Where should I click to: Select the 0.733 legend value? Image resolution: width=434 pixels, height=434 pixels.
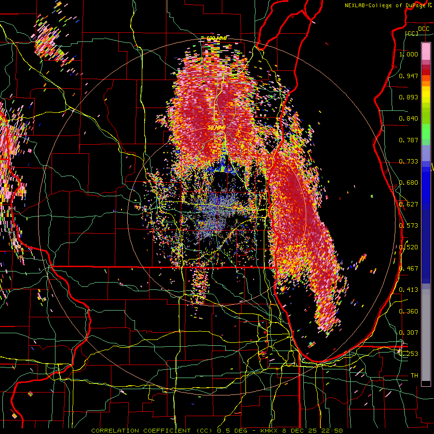pyautogui.click(x=408, y=162)
